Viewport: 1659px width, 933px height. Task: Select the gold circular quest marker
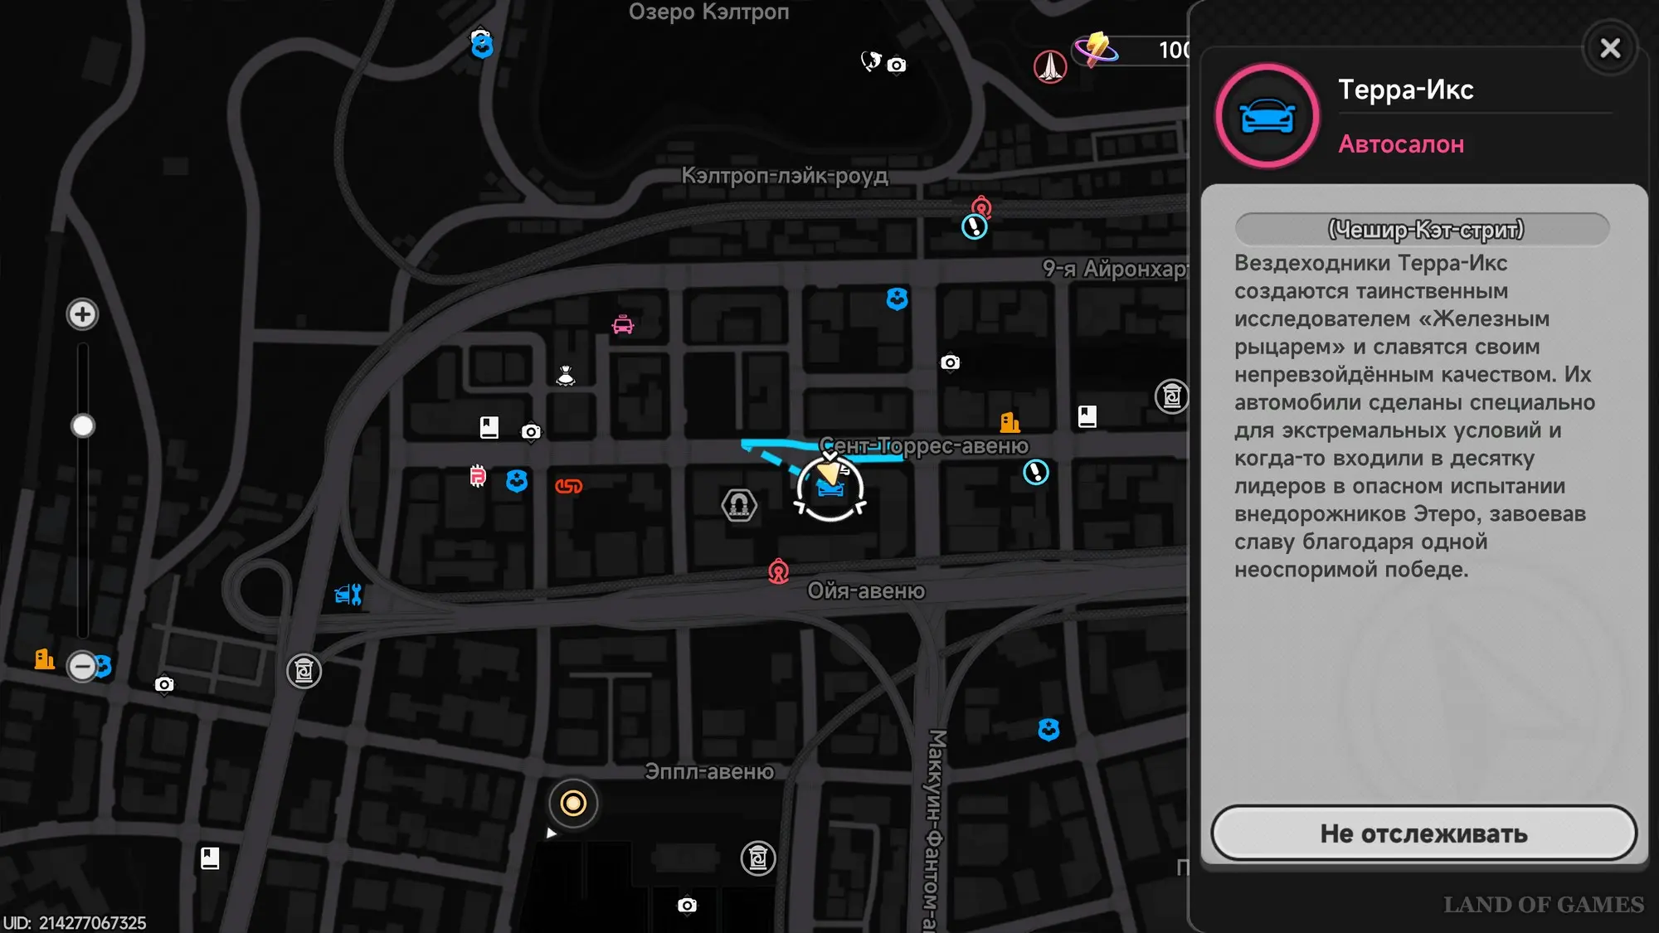tap(573, 803)
